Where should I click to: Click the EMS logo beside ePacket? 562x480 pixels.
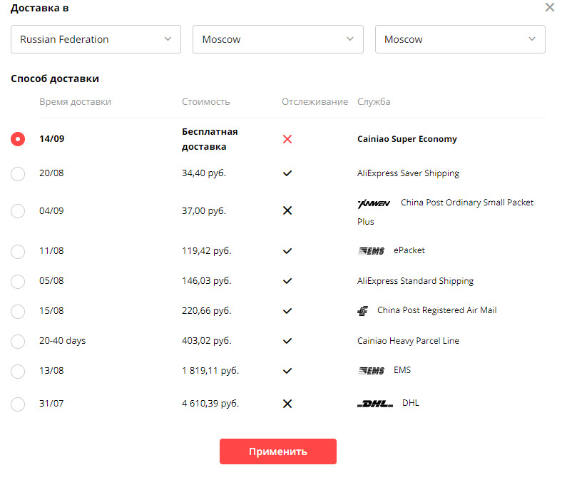click(371, 251)
